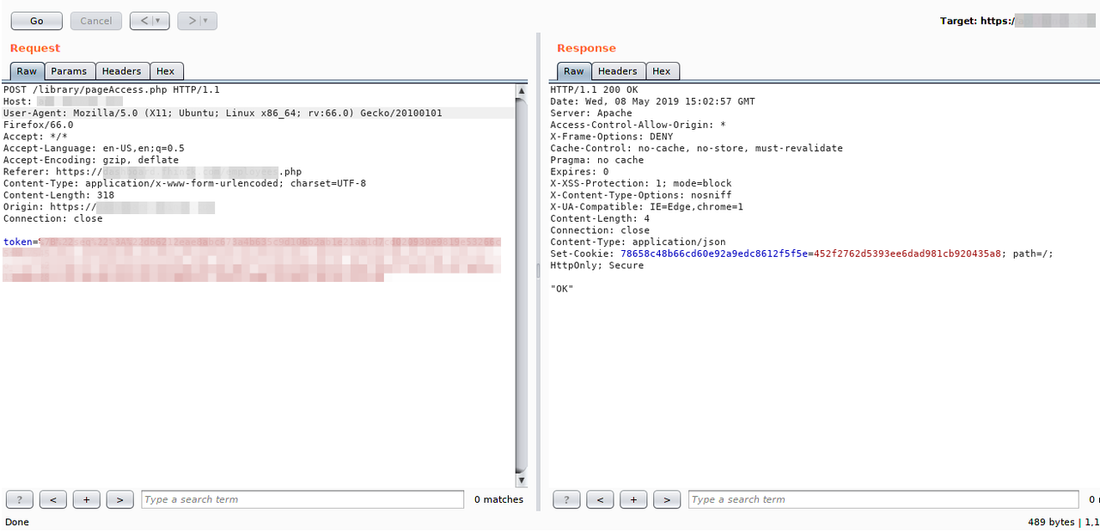Click the request "0 matches" counter
Viewport: 1100px width, 532px height.
[x=498, y=499]
